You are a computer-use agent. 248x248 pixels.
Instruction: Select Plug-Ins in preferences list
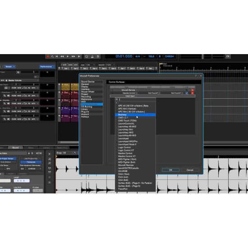pyautogui.click(x=85, y=112)
